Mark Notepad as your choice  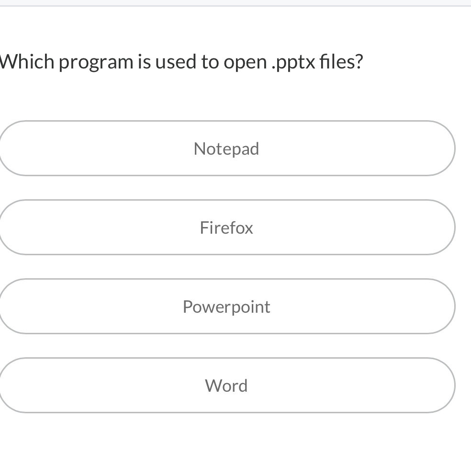point(226,148)
